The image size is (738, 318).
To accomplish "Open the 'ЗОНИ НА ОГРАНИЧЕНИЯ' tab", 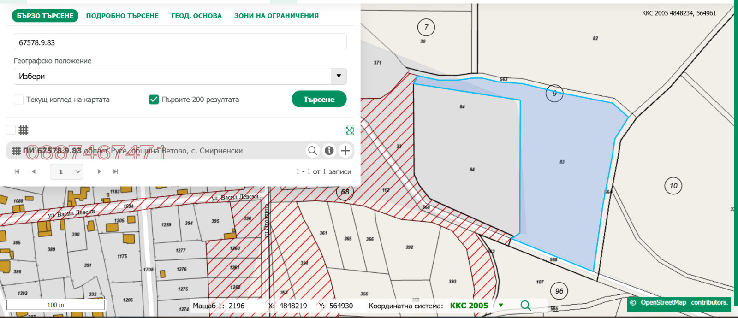I will (276, 16).
